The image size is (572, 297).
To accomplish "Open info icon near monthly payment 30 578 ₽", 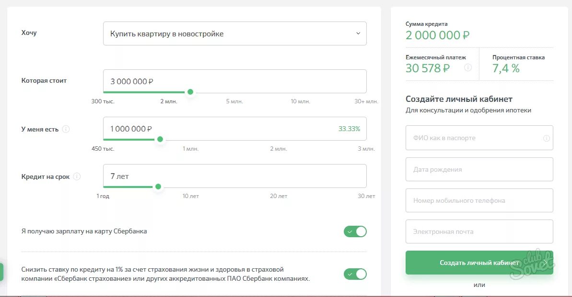I will click(467, 67).
